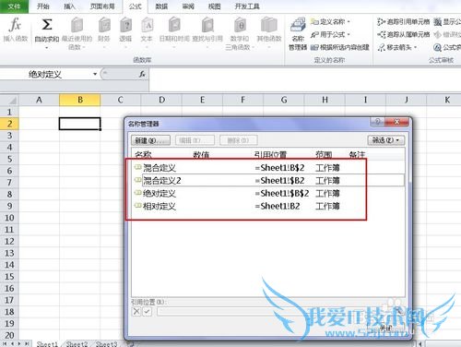
Task: Select column A header
Action: (x=39, y=100)
